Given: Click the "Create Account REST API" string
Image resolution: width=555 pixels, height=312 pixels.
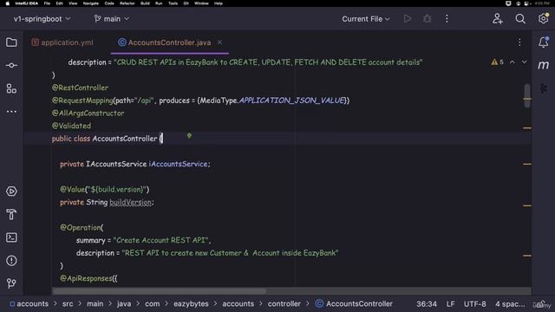Looking at the screenshot, I should pyautogui.click(x=160, y=241).
